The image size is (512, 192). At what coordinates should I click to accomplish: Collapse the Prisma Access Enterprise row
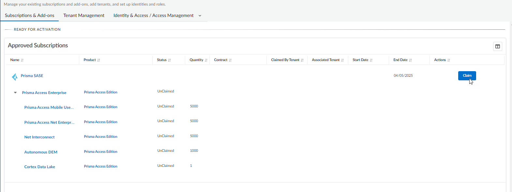[x=15, y=93]
